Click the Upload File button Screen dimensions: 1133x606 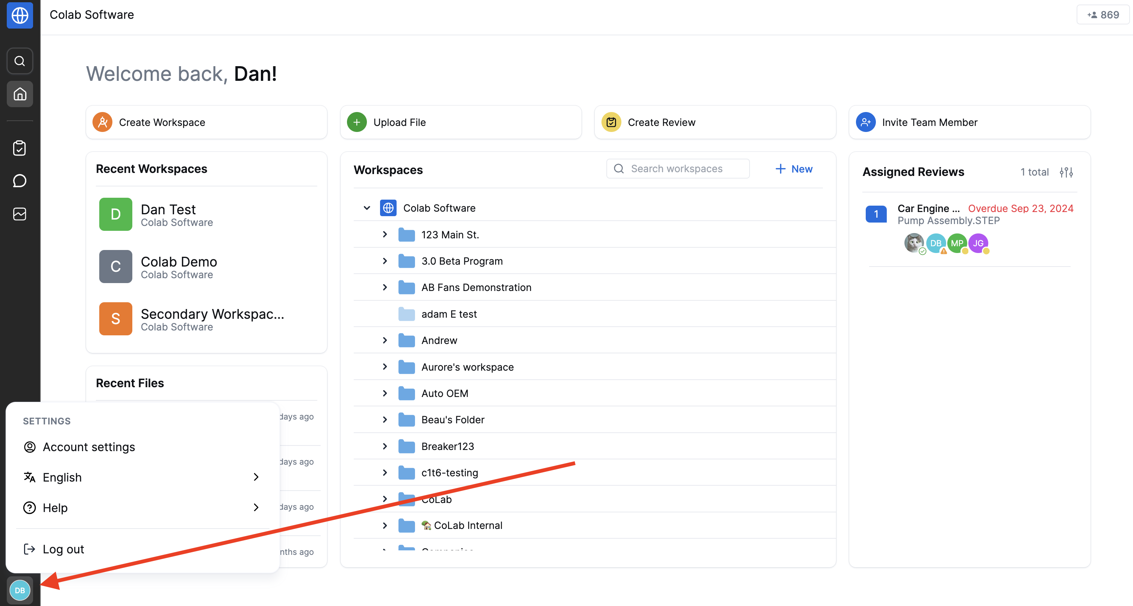click(x=460, y=122)
